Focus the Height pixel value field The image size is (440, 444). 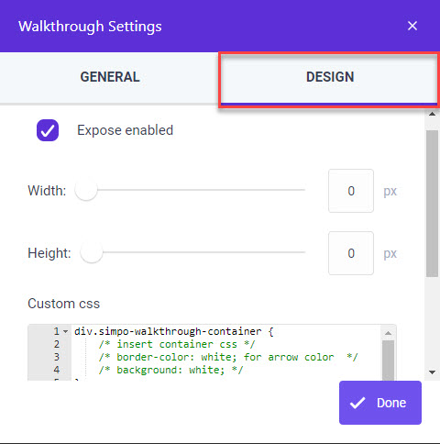point(351,253)
